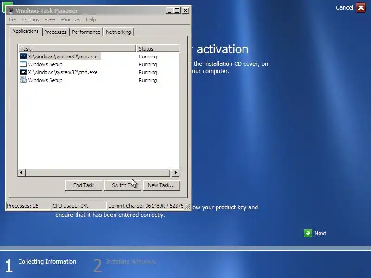The width and height of the screenshot is (371, 278).
Task: Maximize the Windows Task Manager window
Action: (177, 11)
